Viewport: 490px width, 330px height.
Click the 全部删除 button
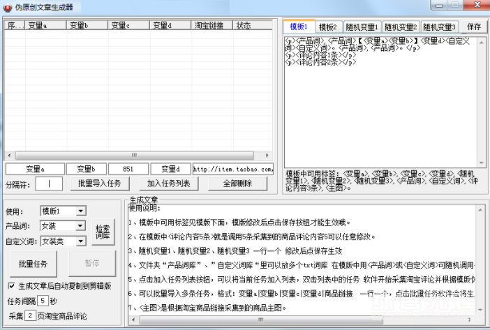click(237, 183)
